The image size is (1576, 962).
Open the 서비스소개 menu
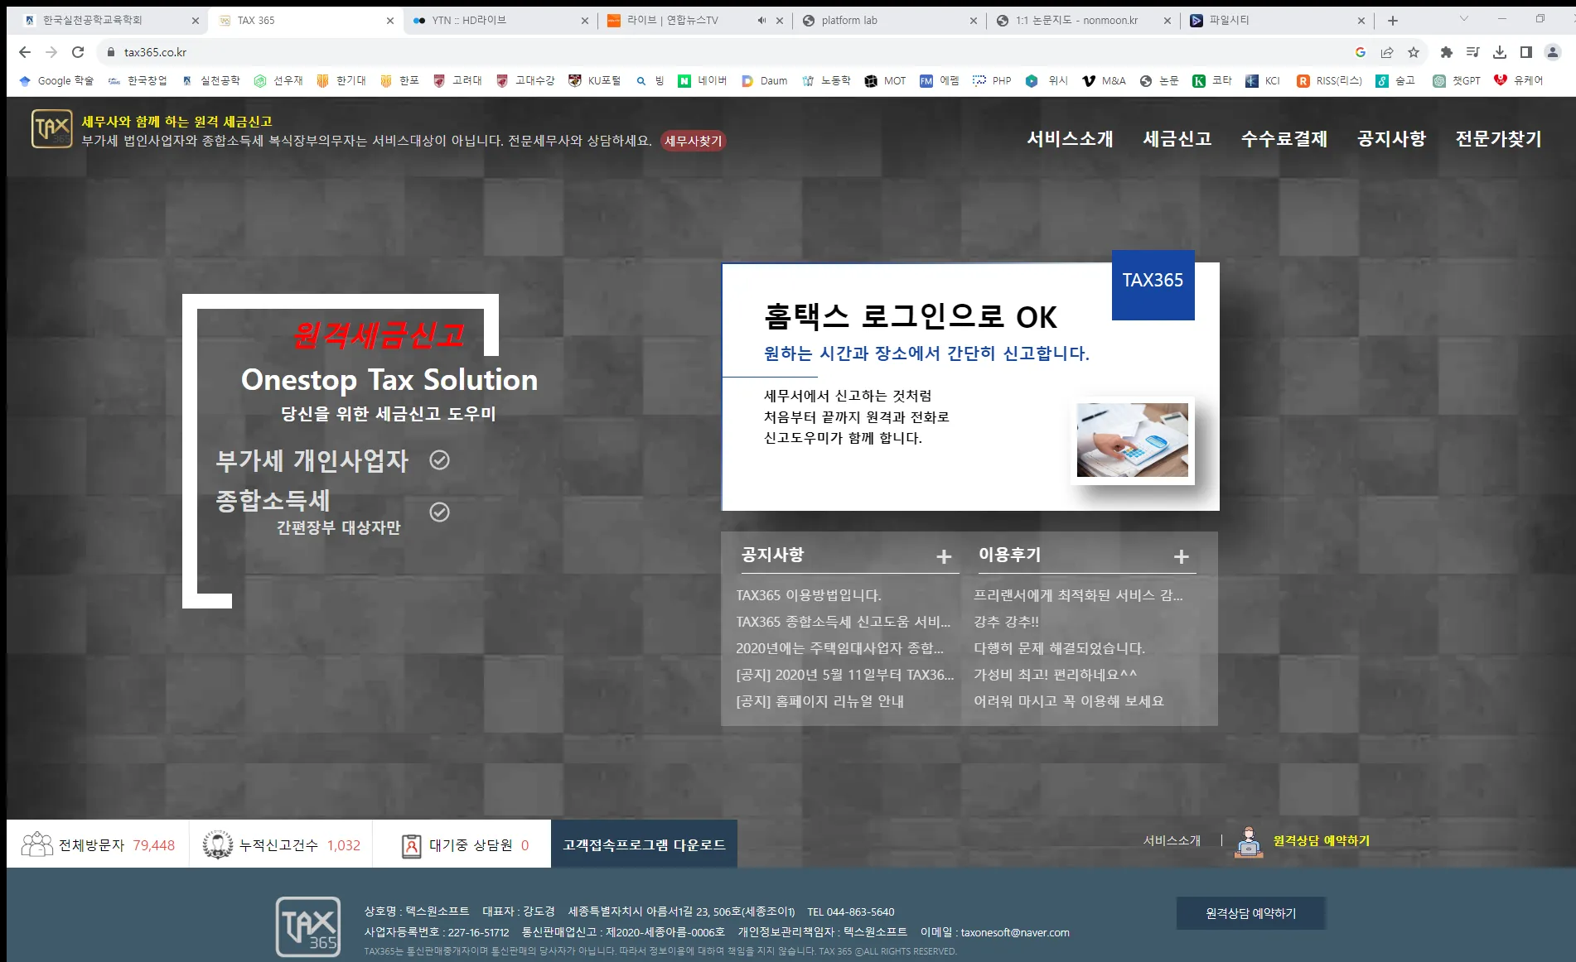tap(1071, 139)
